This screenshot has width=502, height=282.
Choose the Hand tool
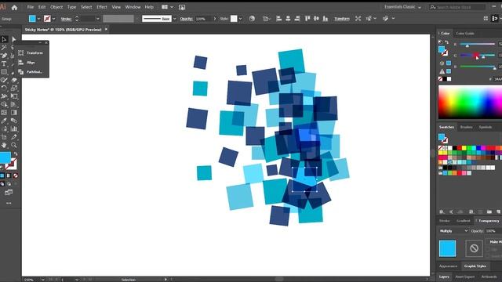pyautogui.click(x=4, y=145)
